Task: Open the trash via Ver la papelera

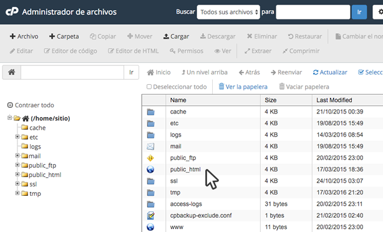Action: click(x=243, y=87)
